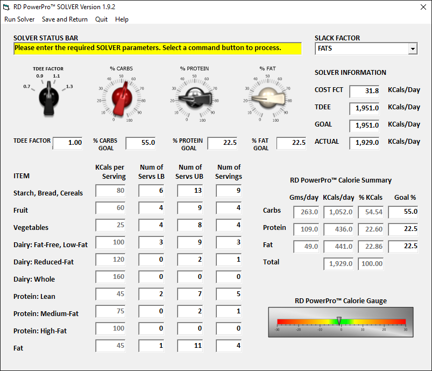Click the cream % Fat dial
Image resolution: width=432 pixels, height=371 pixels.
tap(268, 97)
